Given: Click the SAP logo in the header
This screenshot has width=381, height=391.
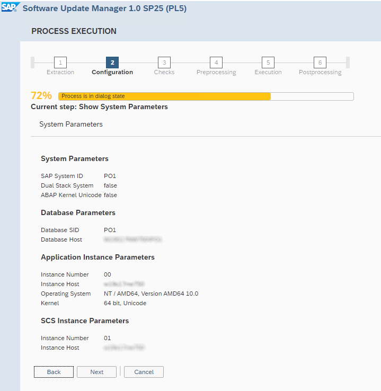Looking at the screenshot, I should (10, 8).
